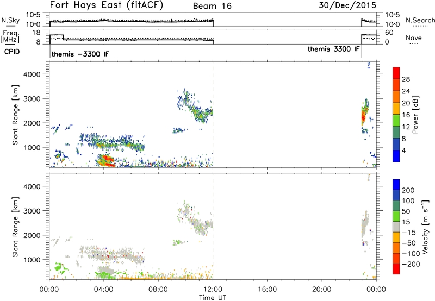Click the Time UT axis title

pos(213,298)
